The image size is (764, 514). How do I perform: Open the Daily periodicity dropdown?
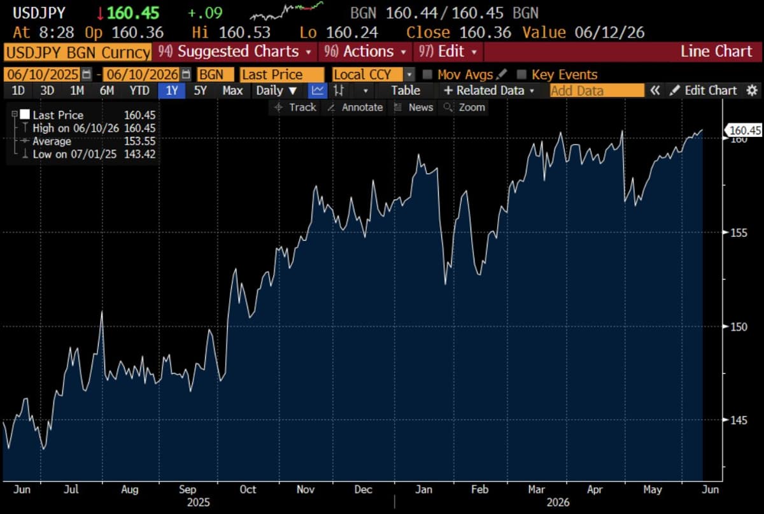(x=277, y=90)
